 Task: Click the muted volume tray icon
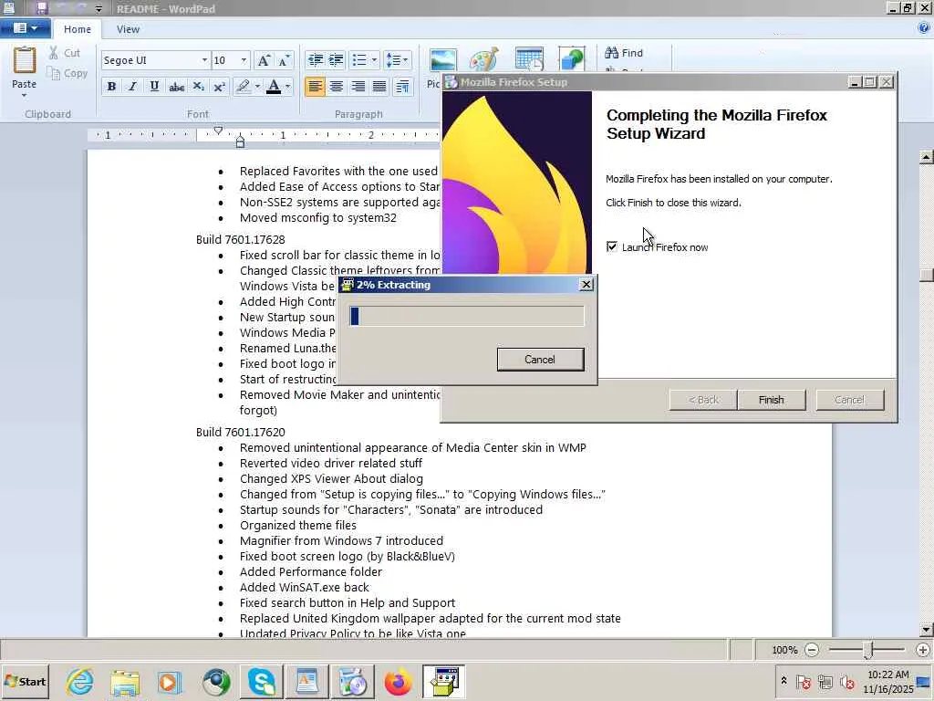[846, 681]
